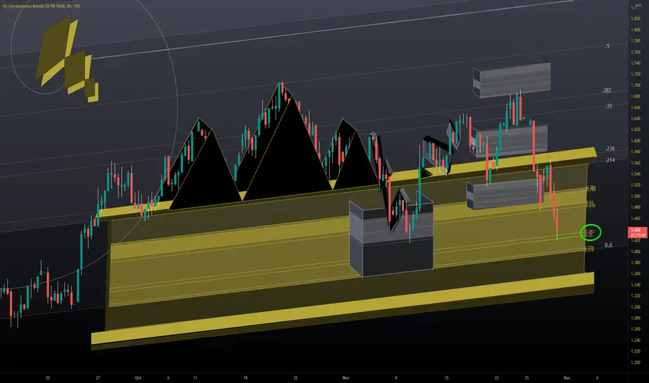This screenshot has width=649, height=383.
Task: Click 1.560 on the price scale
Action: coord(635,163)
